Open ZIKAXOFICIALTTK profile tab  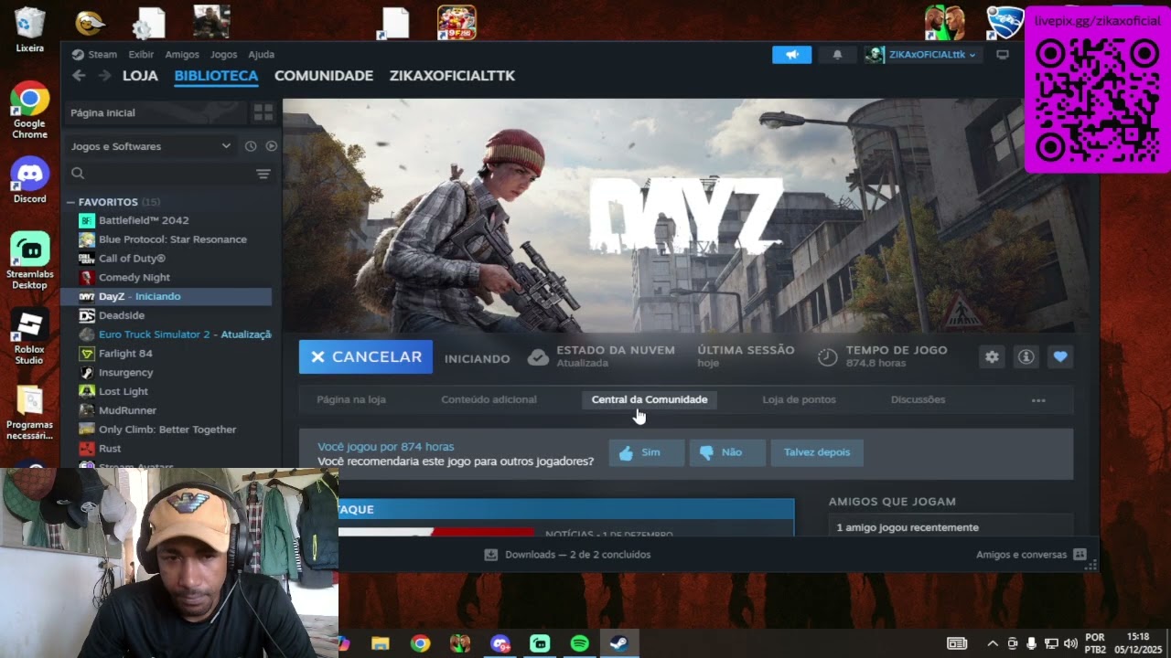coord(452,76)
